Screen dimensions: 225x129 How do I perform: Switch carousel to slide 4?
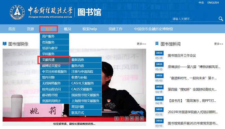132,119
